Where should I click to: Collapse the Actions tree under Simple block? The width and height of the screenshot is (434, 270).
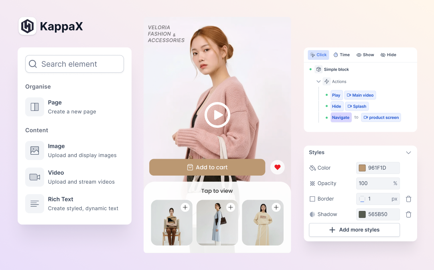click(318, 82)
